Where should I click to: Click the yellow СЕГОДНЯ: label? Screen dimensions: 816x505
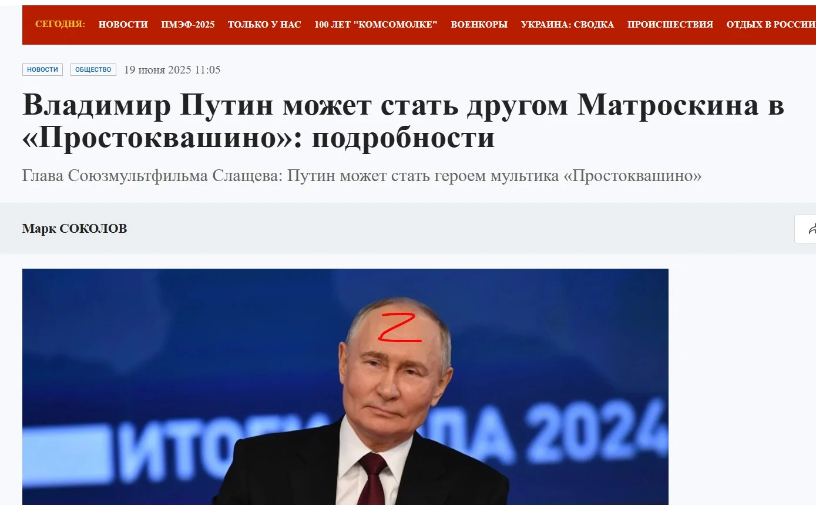click(x=60, y=24)
